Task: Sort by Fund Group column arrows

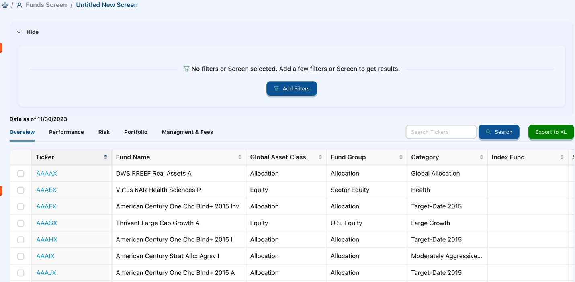Action: (x=401, y=157)
